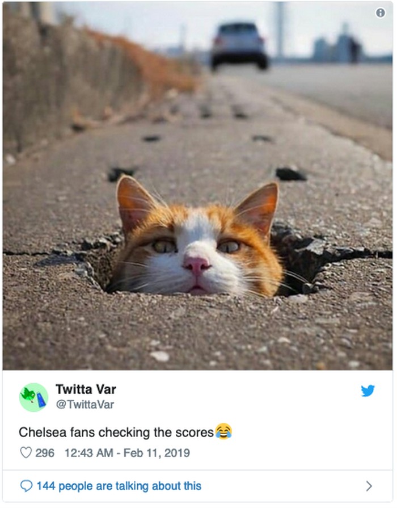Viewport: 397px width, 508px height.
Task: Click the Twitta Var display name
Action: (86, 389)
